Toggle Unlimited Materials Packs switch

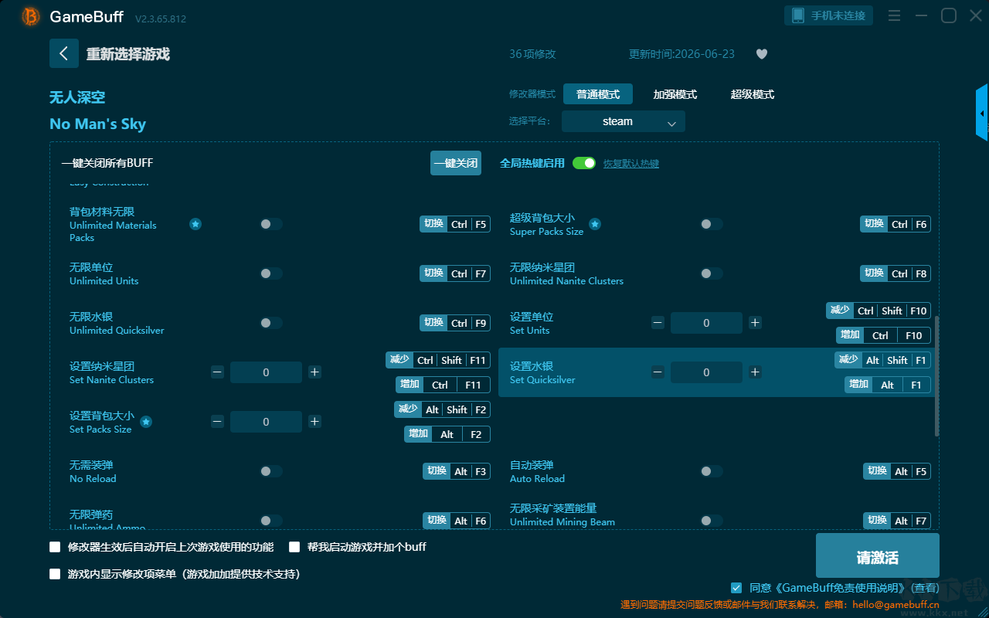pos(271,224)
